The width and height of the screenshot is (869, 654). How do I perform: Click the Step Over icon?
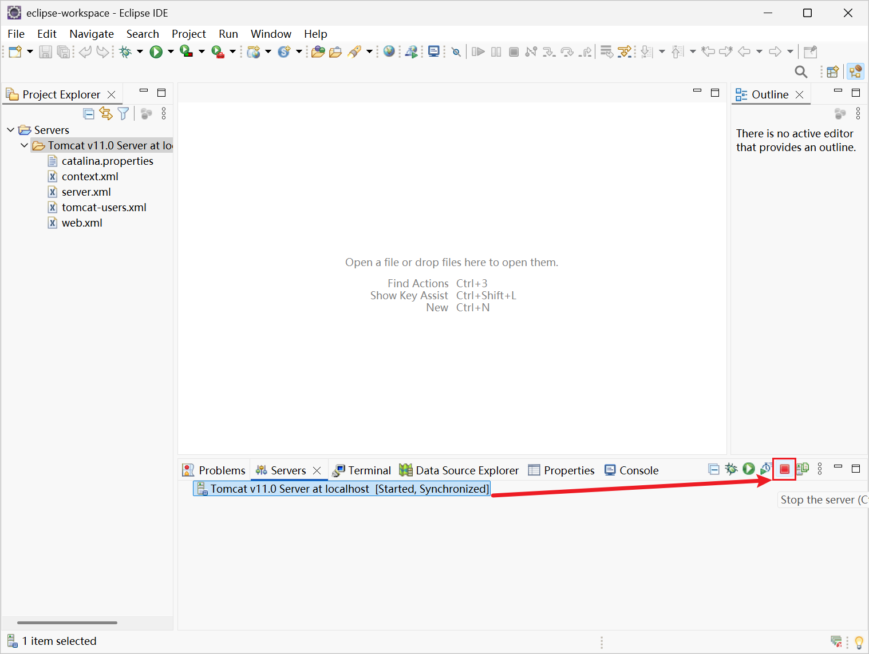coord(567,52)
